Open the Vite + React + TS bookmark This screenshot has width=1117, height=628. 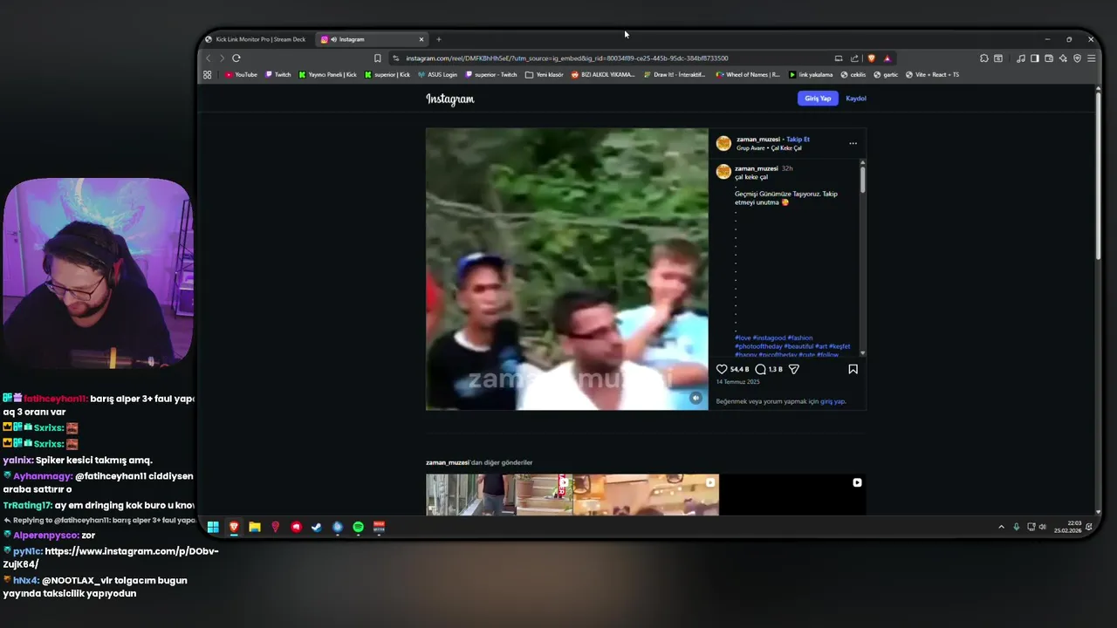932,75
